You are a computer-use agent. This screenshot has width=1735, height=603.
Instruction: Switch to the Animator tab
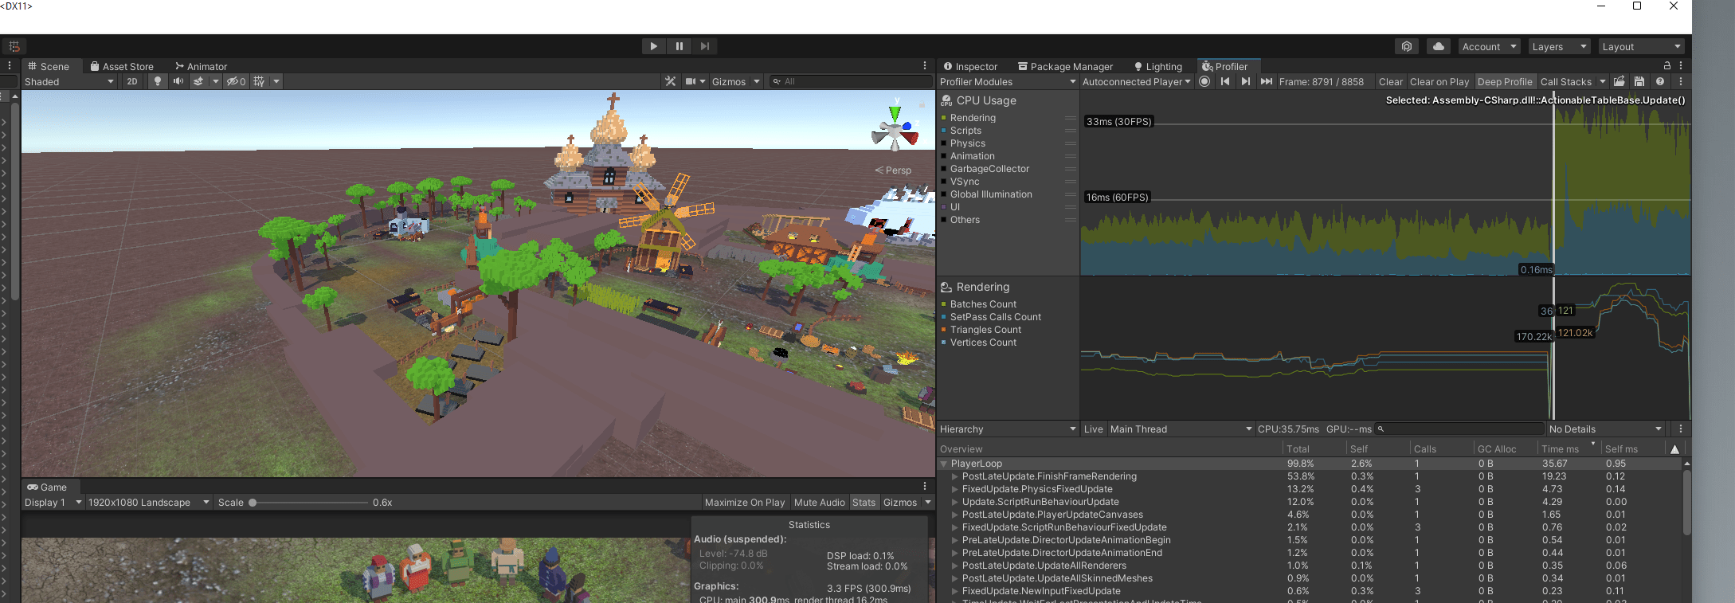point(201,67)
